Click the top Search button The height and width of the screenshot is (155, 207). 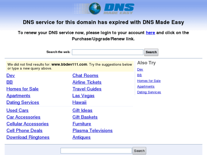tap(151, 52)
